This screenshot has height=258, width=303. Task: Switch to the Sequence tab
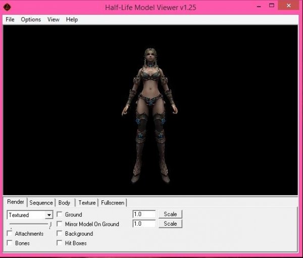[x=41, y=203]
